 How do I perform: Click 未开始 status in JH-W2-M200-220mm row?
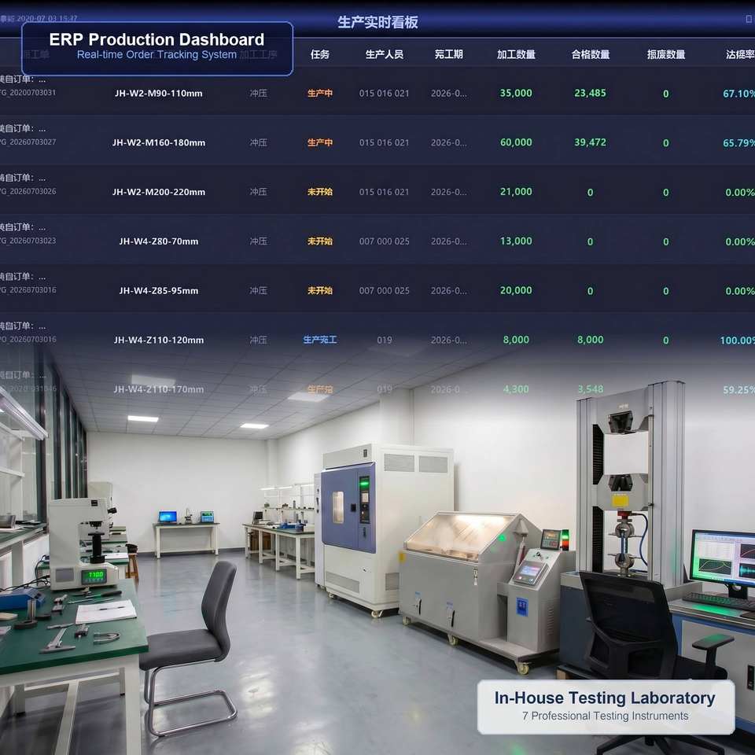pyautogui.click(x=320, y=192)
